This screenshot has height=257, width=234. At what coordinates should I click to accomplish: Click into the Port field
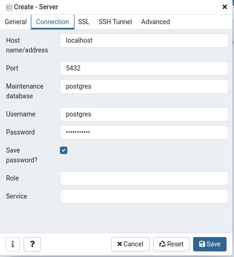(144, 69)
